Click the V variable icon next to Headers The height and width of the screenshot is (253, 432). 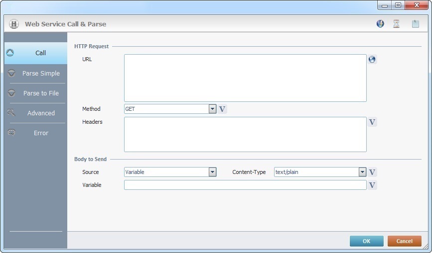click(x=372, y=122)
